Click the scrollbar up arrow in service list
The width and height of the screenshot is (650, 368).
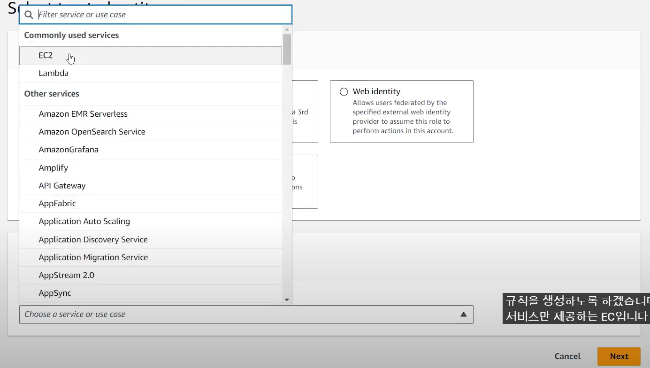[287, 29]
